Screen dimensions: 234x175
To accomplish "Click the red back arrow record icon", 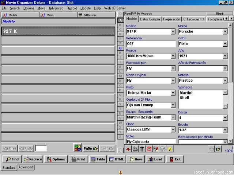I will (128, 149).
